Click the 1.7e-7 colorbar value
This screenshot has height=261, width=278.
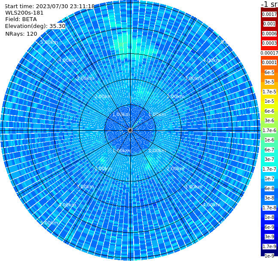click(269, 169)
